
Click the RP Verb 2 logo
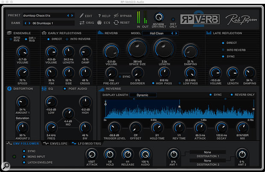coord(200,19)
